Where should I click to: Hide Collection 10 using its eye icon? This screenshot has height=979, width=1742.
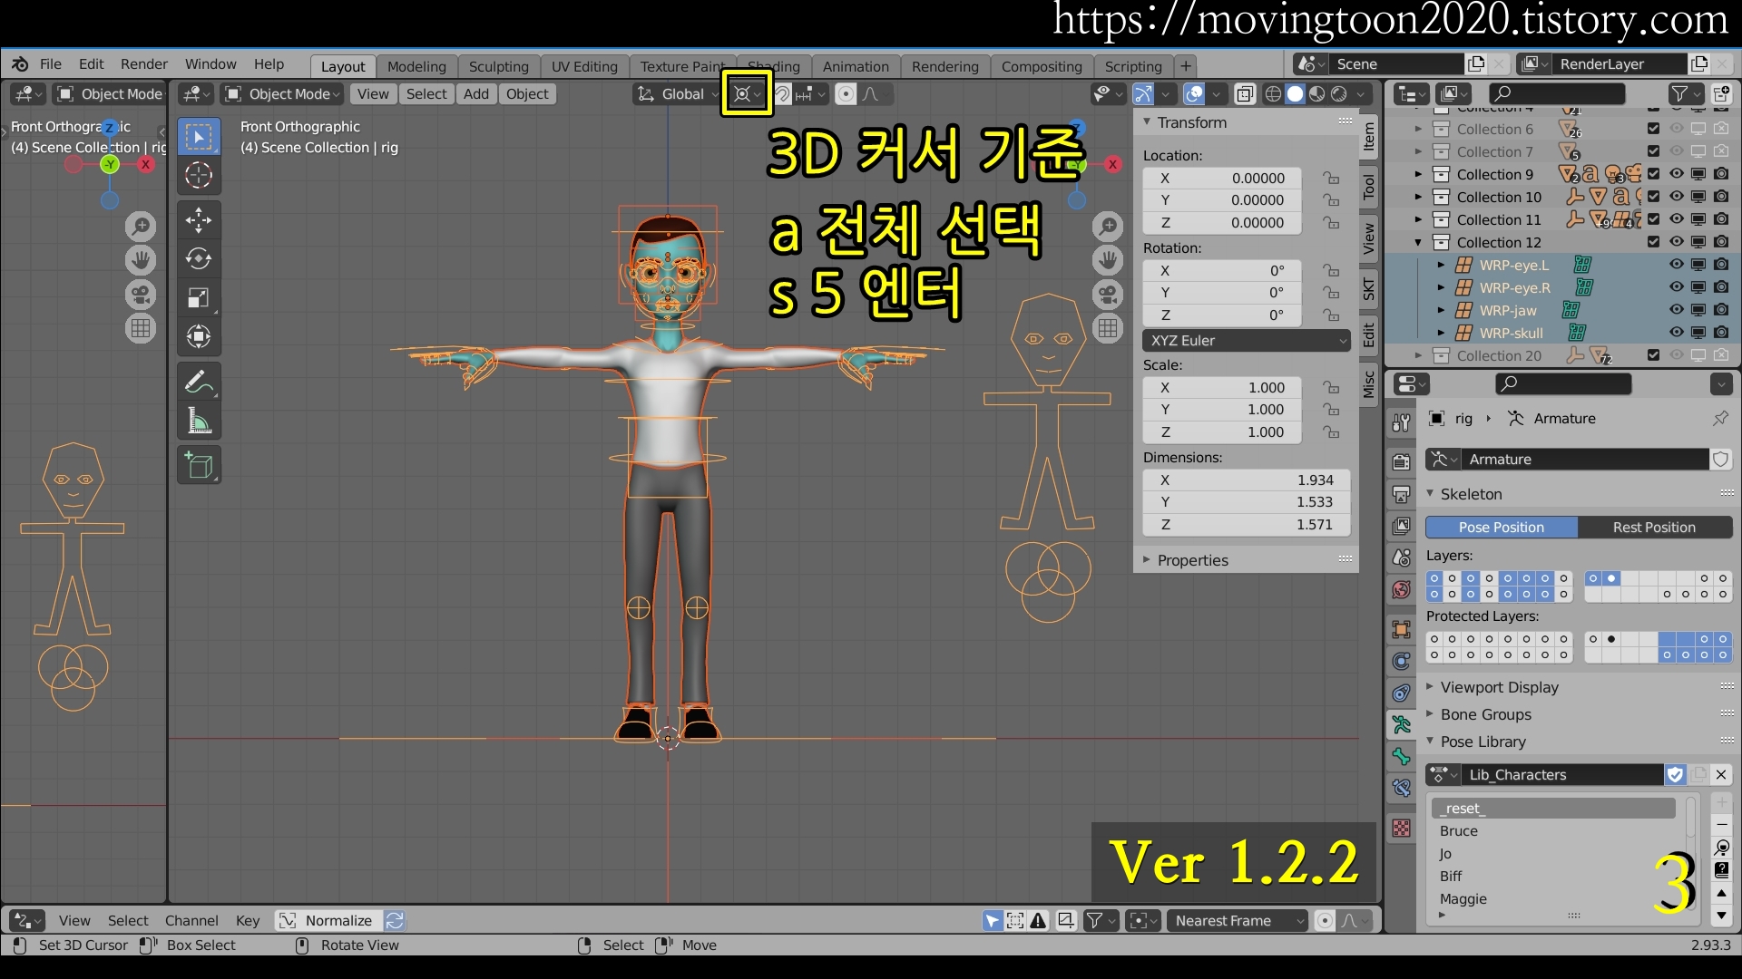[1677, 197]
